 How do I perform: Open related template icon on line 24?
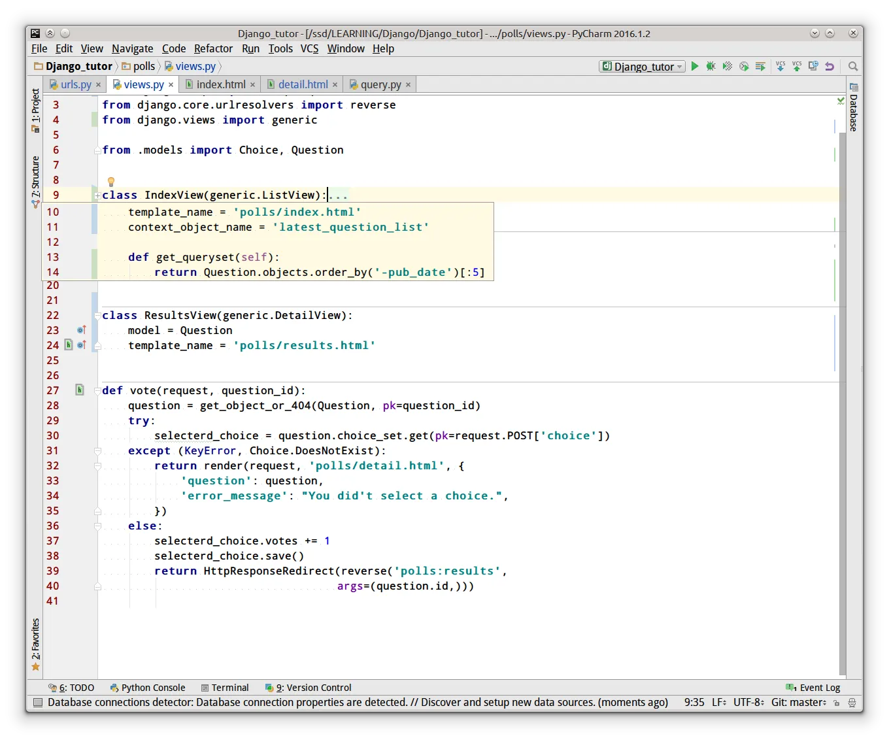[x=69, y=345]
